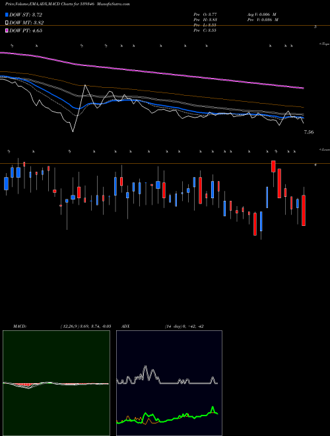Click the '(12,26,9)' MACD values text
The width and height of the screenshot is (330, 436).
click(x=86, y=326)
